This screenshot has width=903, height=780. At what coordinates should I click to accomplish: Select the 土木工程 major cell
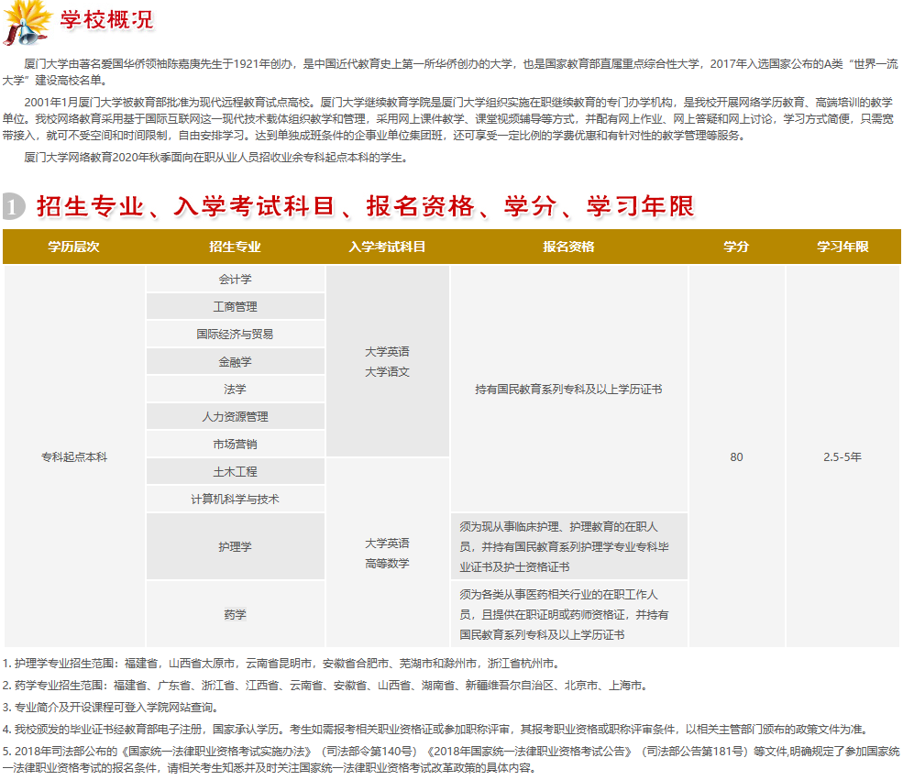point(236,471)
